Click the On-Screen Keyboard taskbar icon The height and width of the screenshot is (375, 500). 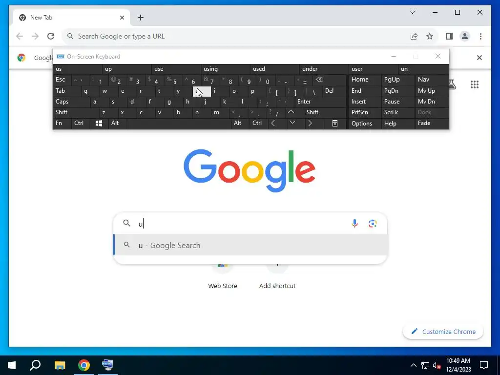[108, 365]
